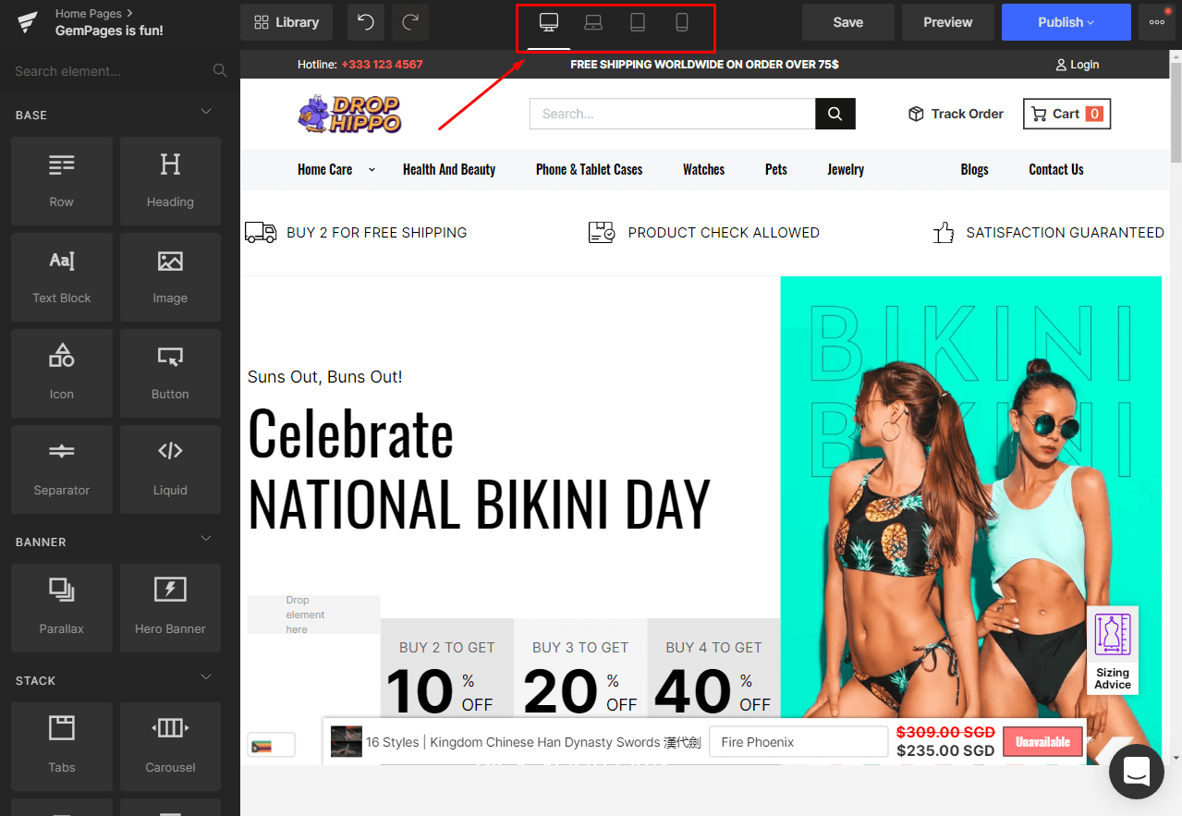Open the Library button
The height and width of the screenshot is (816, 1182).
pos(286,22)
